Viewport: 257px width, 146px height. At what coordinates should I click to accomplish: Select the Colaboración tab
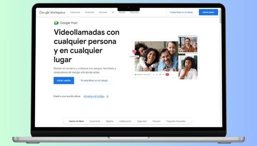click(125, 121)
